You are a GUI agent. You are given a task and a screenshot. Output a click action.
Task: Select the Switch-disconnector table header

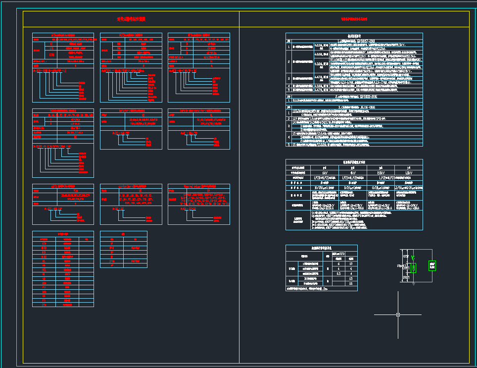pos(198,110)
